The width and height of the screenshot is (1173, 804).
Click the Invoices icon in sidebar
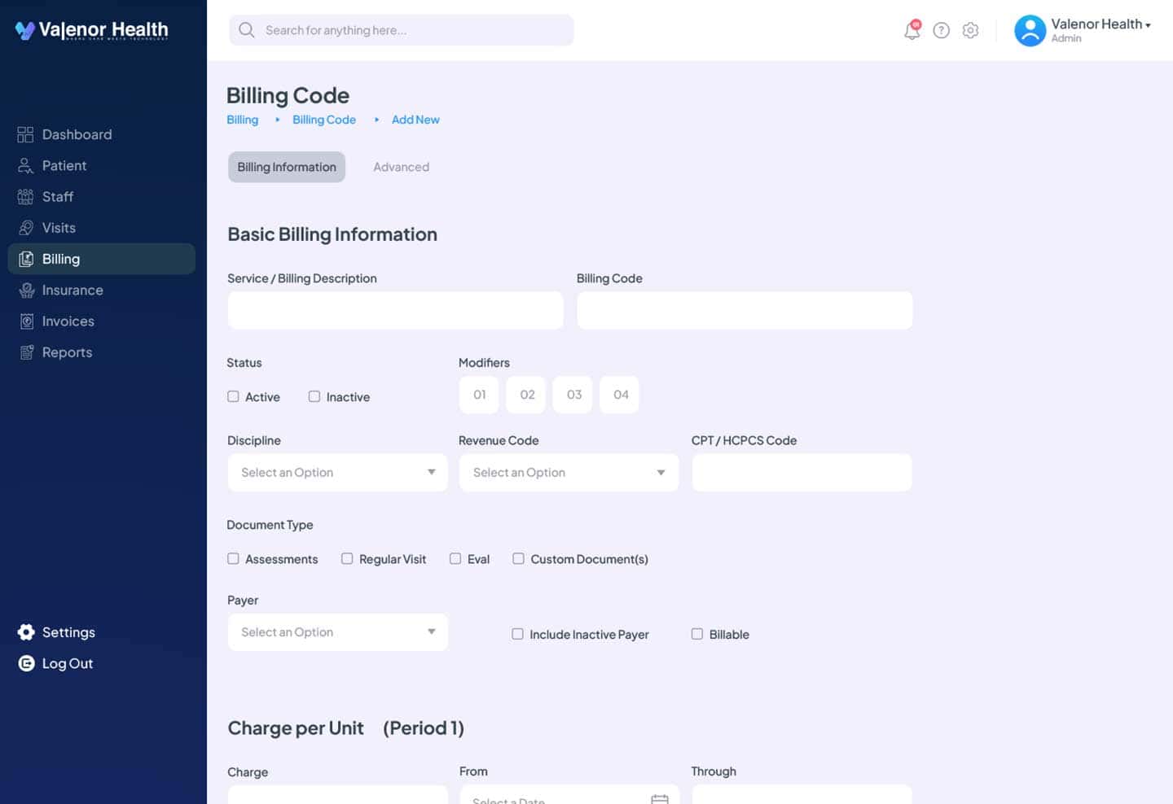coord(25,321)
